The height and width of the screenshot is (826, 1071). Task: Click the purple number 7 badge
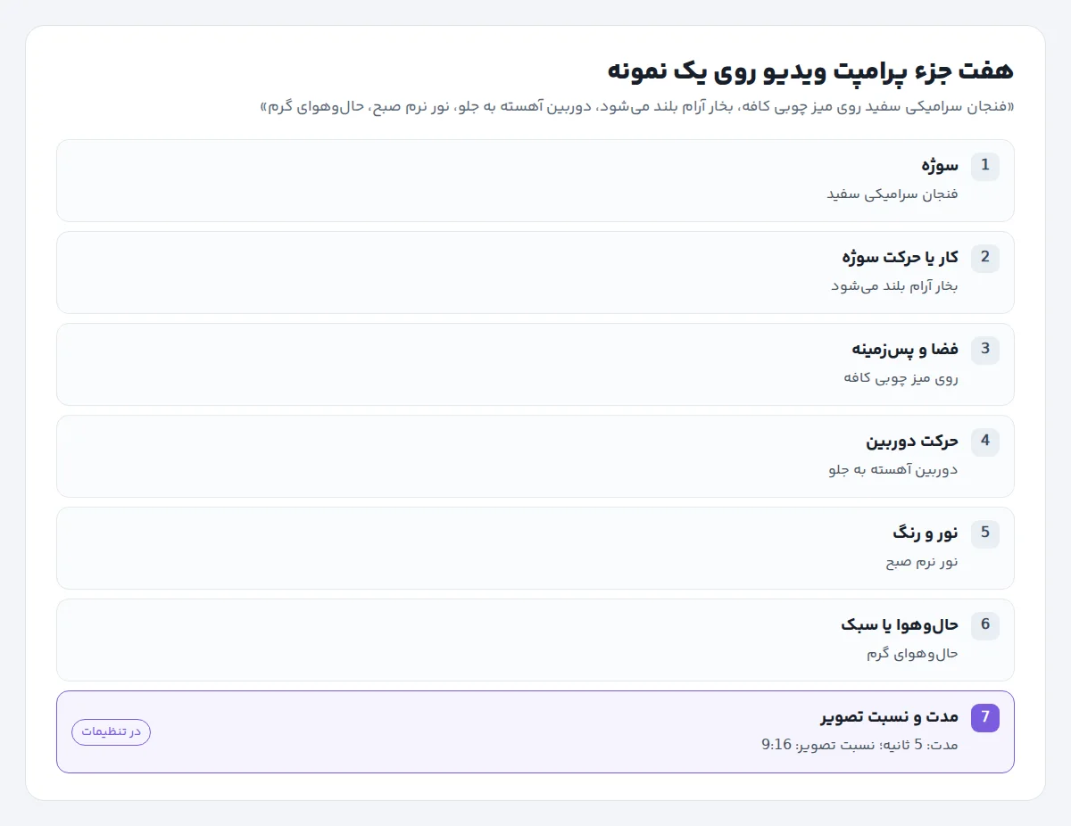click(x=985, y=717)
